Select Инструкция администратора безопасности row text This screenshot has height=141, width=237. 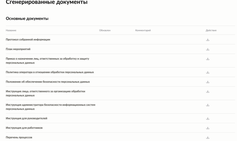coord(51,107)
